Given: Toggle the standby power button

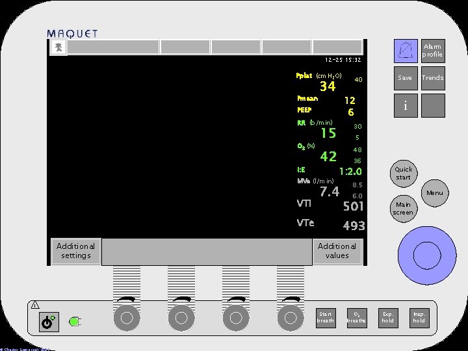Looking at the screenshot, I should [49, 322].
